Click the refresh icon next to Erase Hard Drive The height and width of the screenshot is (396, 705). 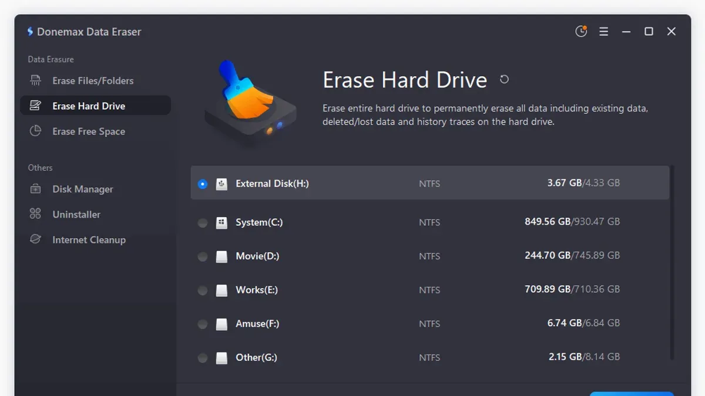coord(504,79)
